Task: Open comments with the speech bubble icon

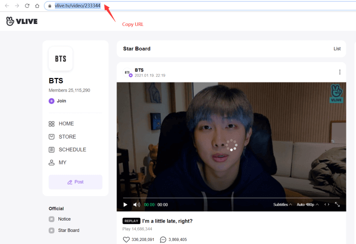Action: click(163, 240)
